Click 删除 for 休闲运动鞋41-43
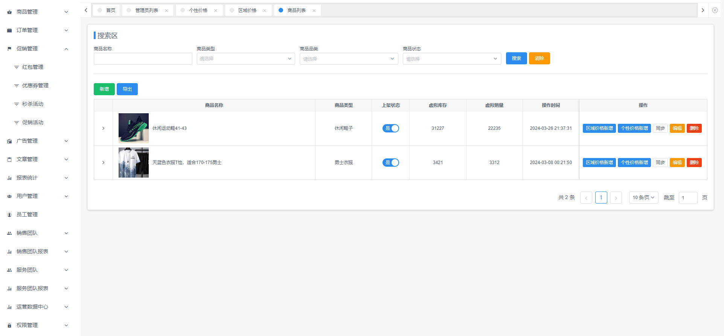This screenshot has height=336, width=724. (694, 128)
